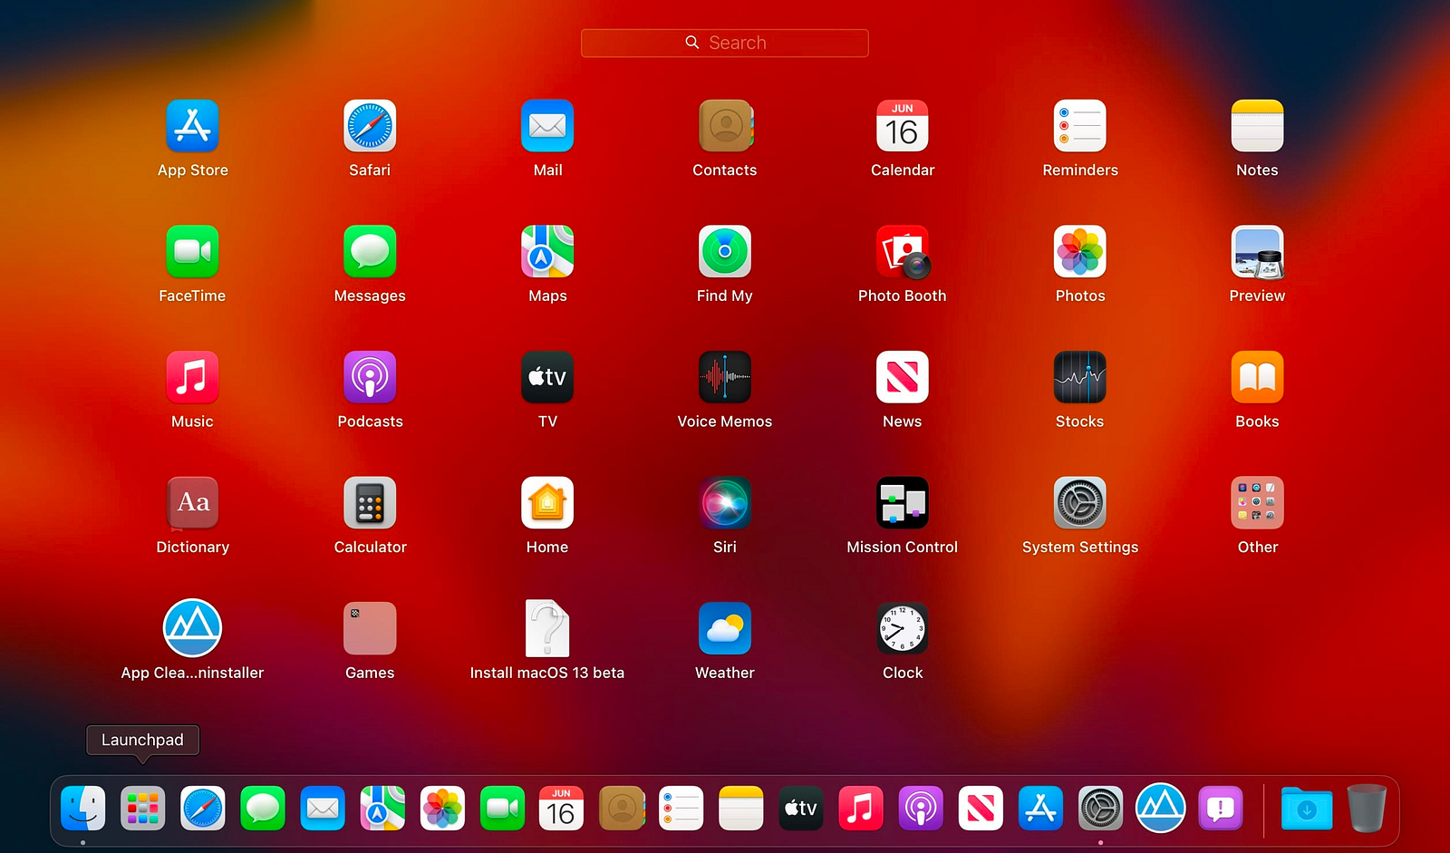Image resolution: width=1450 pixels, height=853 pixels.
Task: Open Calendar in the Launchpad grid
Action: point(903,126)
